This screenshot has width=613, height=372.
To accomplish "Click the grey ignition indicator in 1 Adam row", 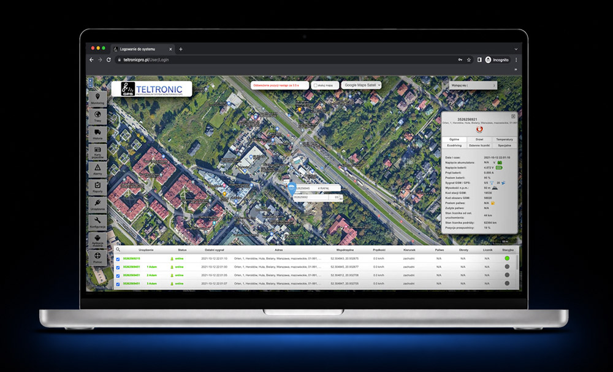I will (x=507, y=267).
